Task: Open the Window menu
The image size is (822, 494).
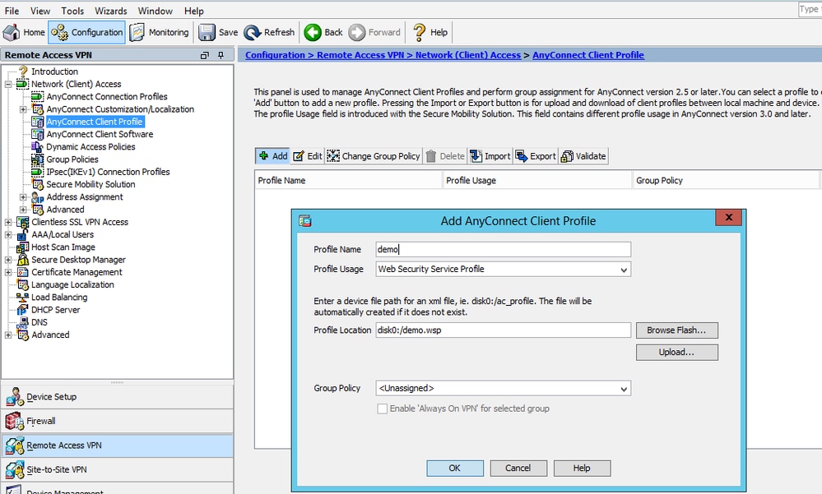Action: pyautogui.click(x=156, y=11)
